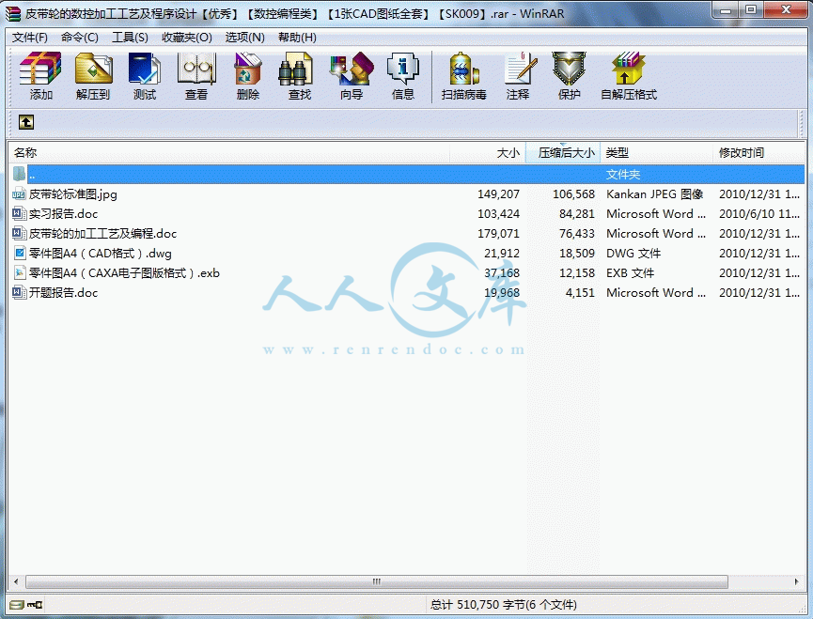
Task: Click the left scroll arrow
Action: [16, 581]
